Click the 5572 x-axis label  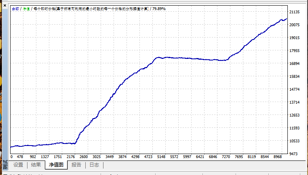click(174, 157)
